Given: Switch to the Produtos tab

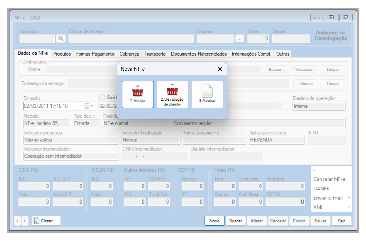Looking at the screenshot, I should [62, 54].
